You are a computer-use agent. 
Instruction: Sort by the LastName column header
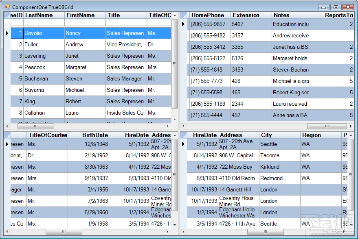click(x=44, y=15)
